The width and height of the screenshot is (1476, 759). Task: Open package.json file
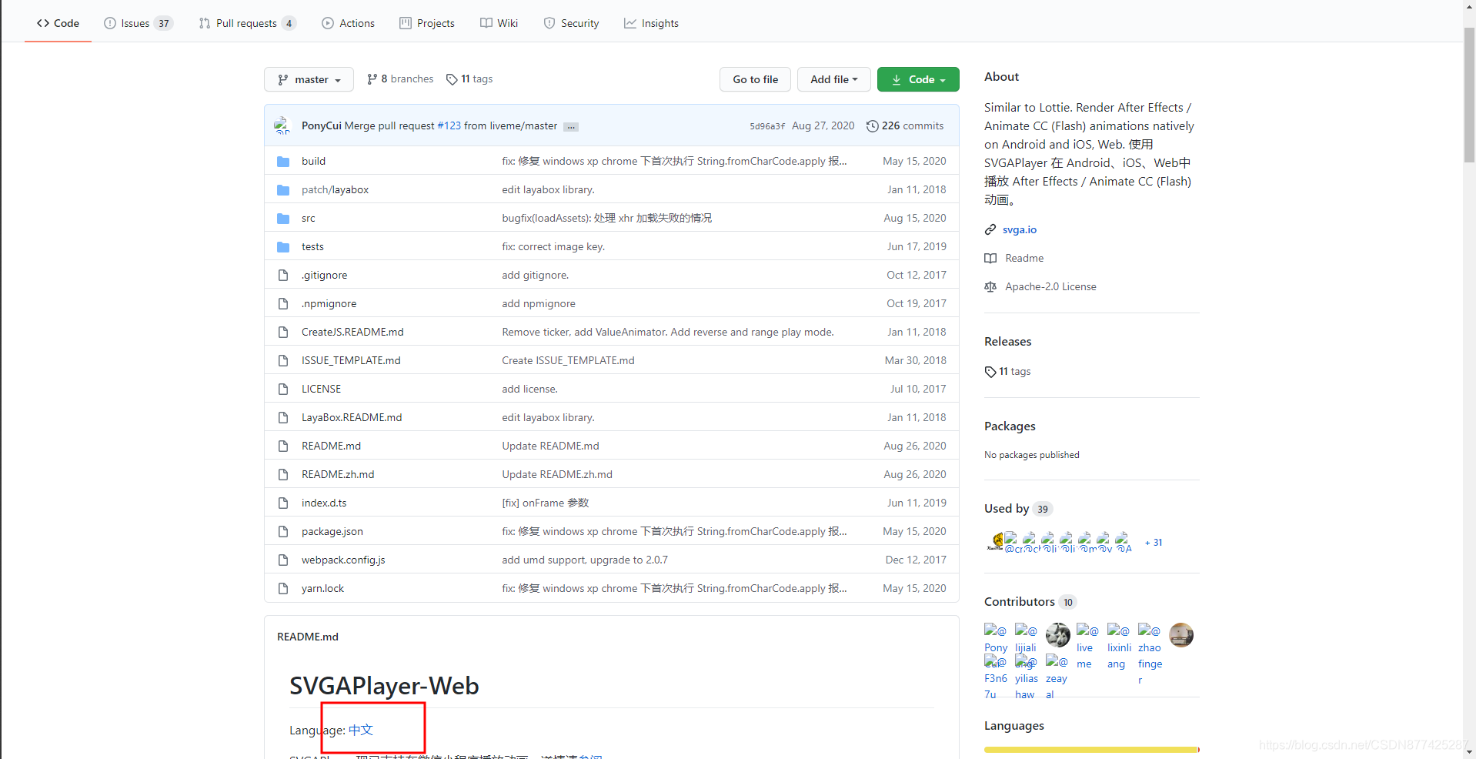coord(332,531)
